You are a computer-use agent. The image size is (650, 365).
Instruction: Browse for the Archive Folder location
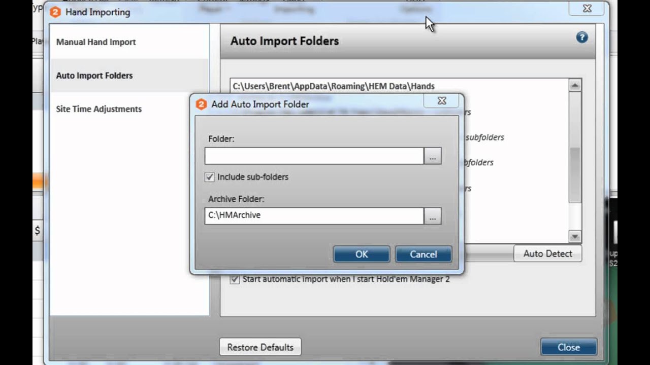(x=433, y=215)
